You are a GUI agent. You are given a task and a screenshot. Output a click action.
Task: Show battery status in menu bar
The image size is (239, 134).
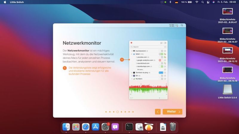point(186,2)
